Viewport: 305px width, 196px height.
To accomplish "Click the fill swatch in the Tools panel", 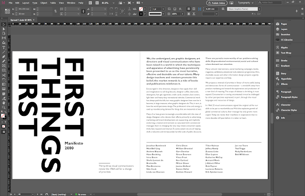I will pyautogui.click(x=3, y=116).
